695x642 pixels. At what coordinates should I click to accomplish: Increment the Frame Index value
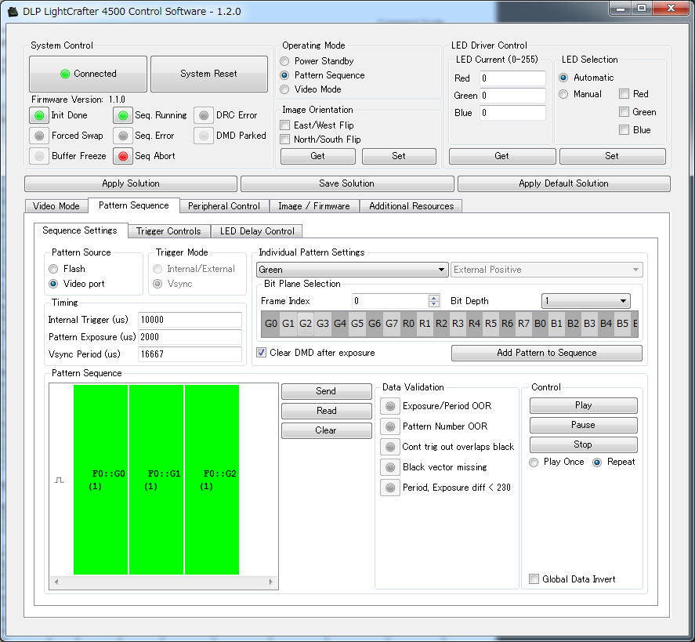[x=434, y=298]
